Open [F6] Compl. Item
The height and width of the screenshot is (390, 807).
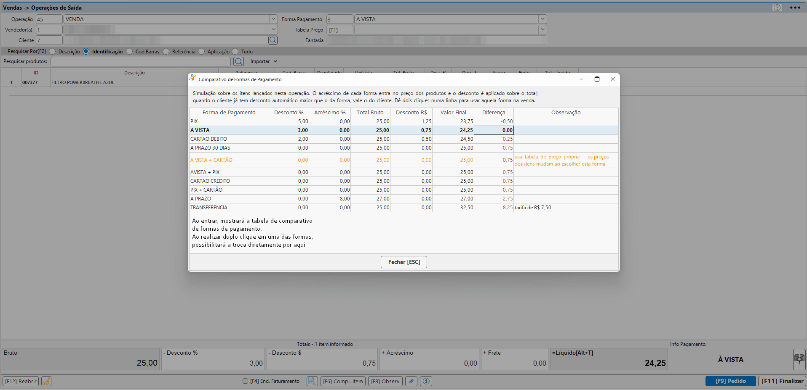coord(343,381)
